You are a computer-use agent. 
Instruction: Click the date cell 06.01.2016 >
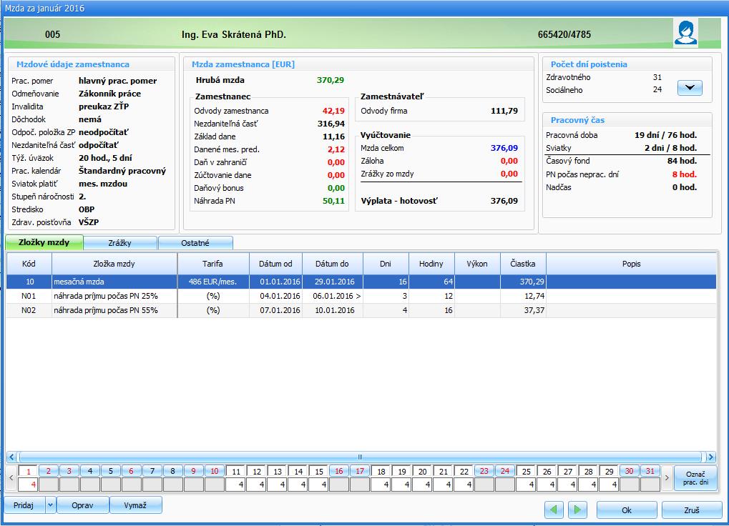pyautogui.click(x=333, y=296)
